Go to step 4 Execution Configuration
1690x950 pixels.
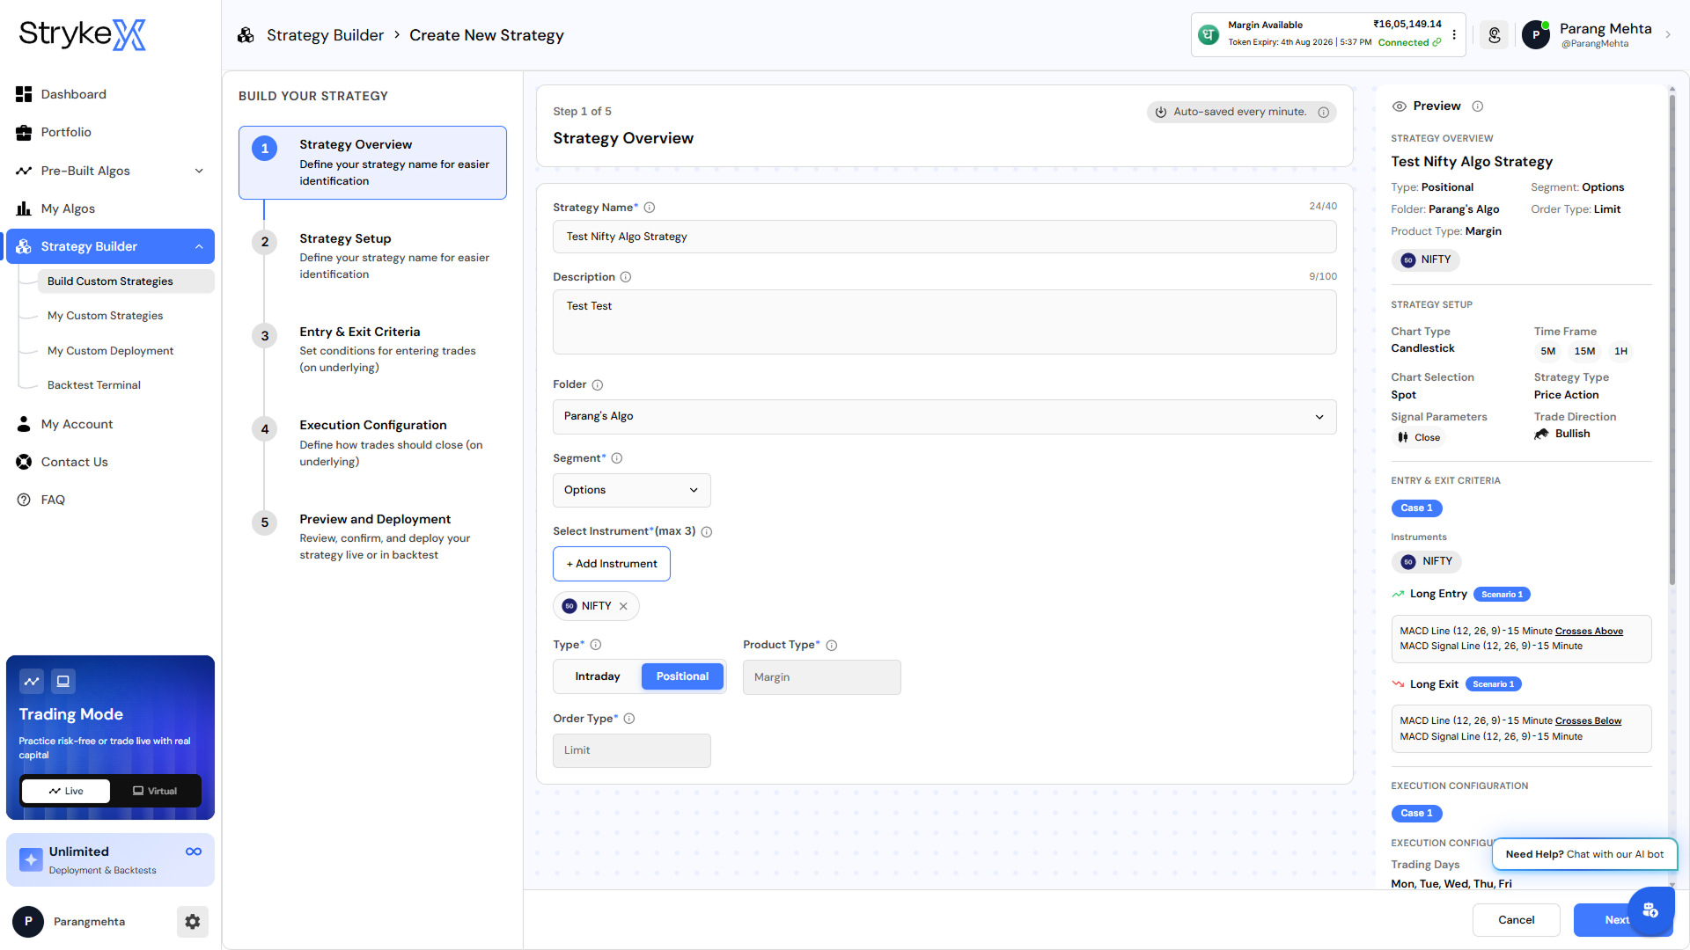click(372, 442)
